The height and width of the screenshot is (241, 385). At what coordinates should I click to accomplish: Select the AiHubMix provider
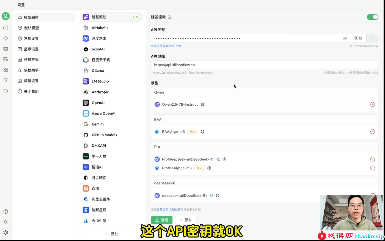111,28
